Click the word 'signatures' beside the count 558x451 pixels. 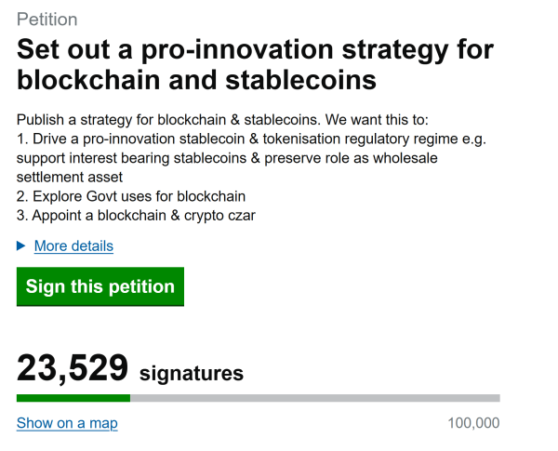click(x=192, y=374)
